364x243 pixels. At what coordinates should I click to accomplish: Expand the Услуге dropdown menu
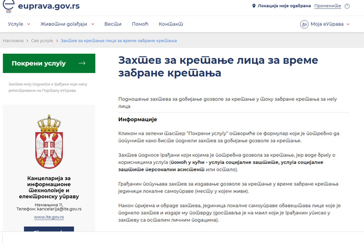[20, 24]
